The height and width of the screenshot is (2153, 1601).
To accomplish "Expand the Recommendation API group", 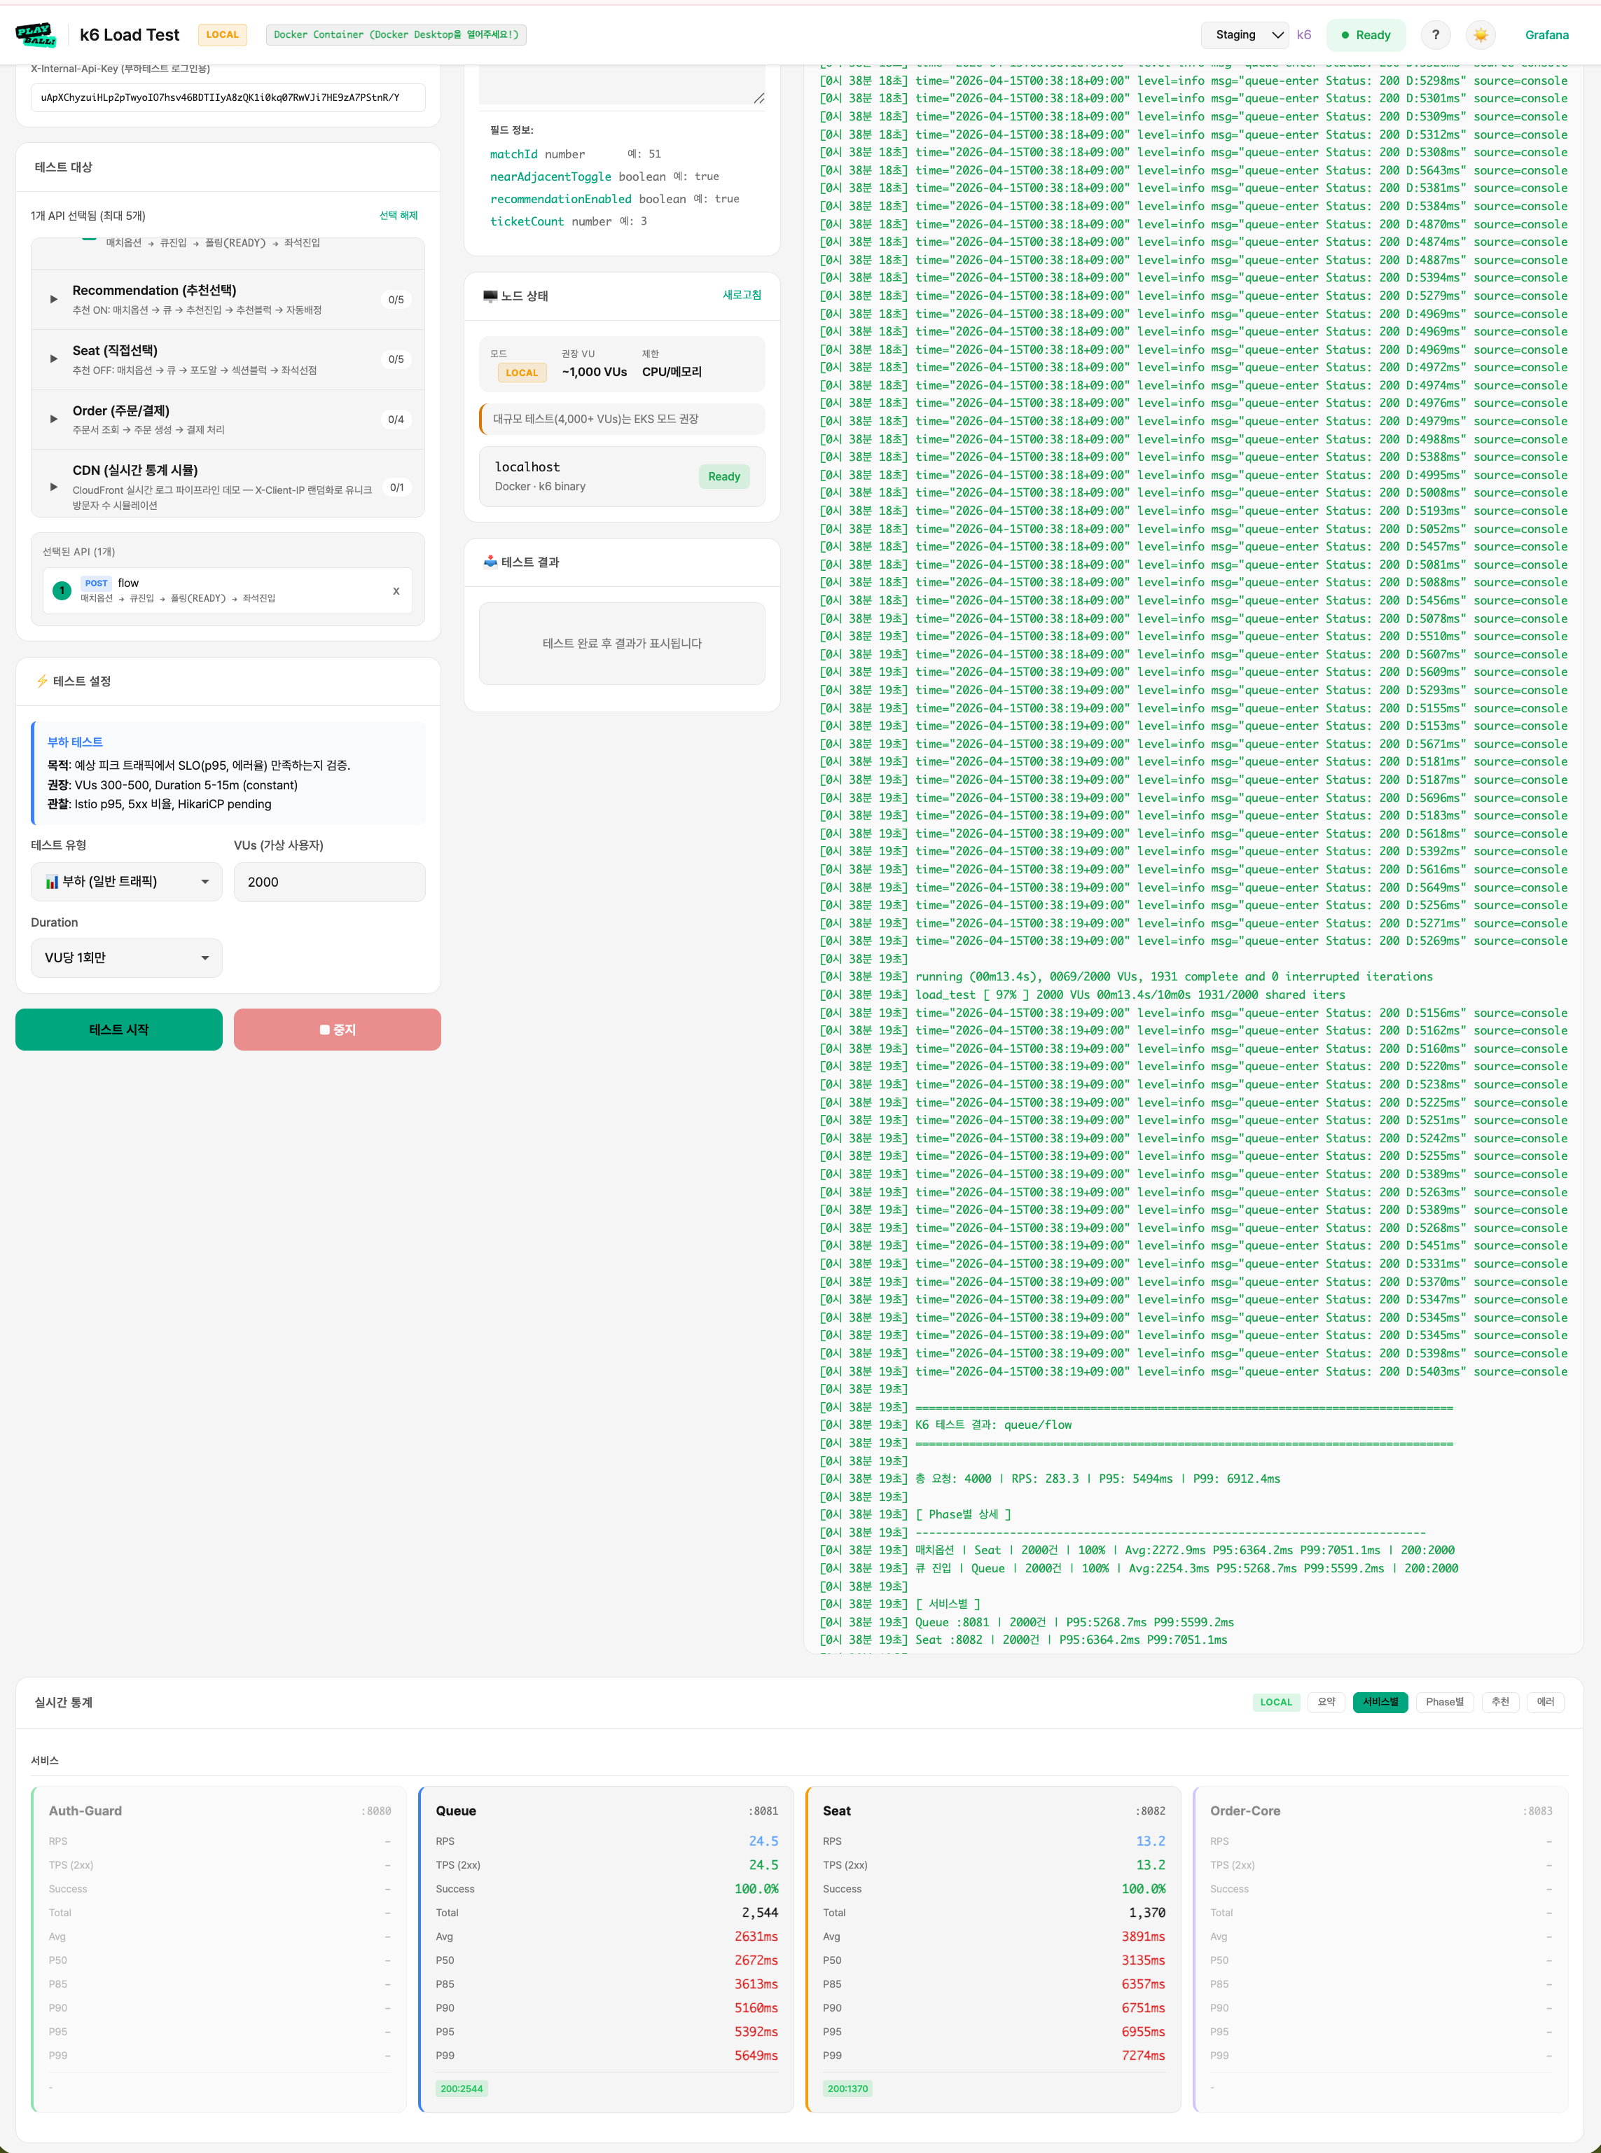I will click(x=54, y=299).
